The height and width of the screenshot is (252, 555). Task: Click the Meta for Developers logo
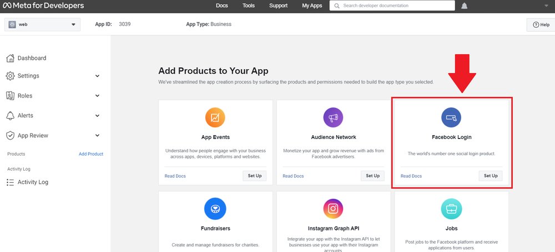[x=43, y=6]
